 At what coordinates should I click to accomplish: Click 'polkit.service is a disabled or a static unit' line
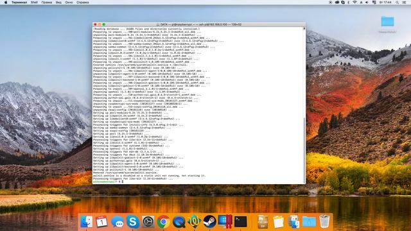[150, 176]
